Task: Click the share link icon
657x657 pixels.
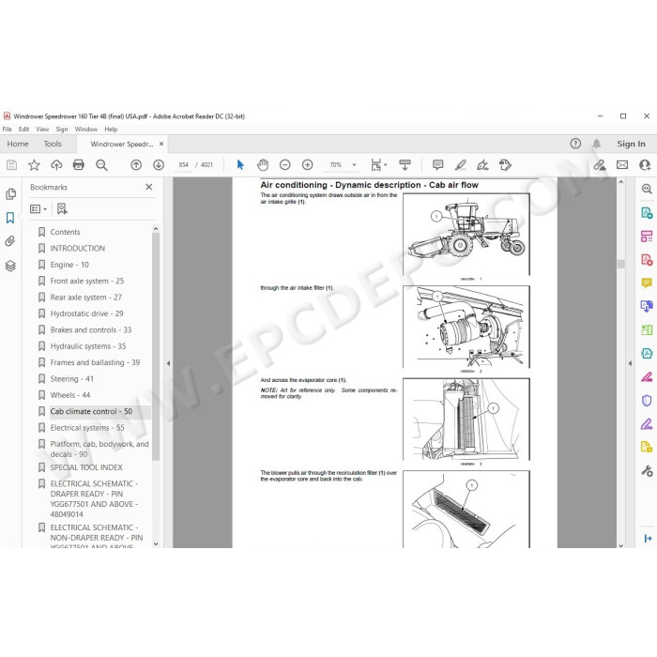Action: (600, 165)
